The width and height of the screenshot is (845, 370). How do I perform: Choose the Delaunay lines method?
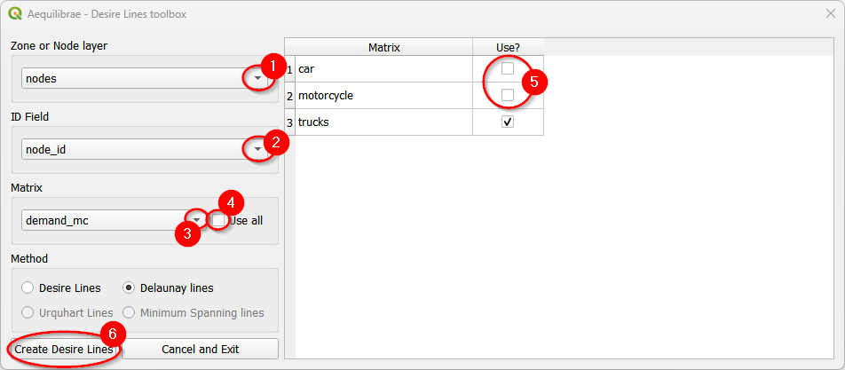(x=130, y=287)
